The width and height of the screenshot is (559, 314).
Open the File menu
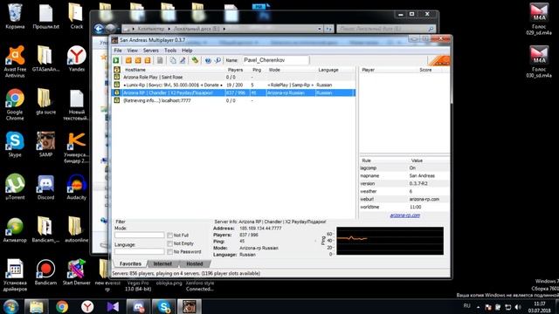click(x=118, y=51)
